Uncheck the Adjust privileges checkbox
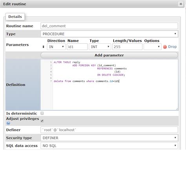 click(42, 121)
